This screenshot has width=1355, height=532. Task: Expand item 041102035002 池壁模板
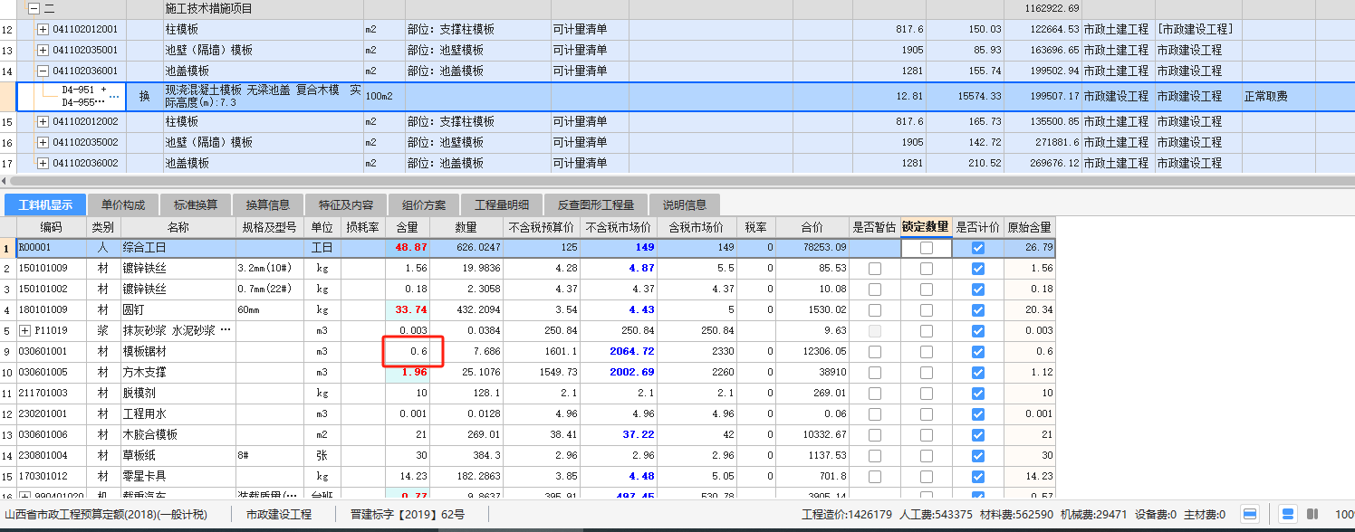[x=43, y=142]
